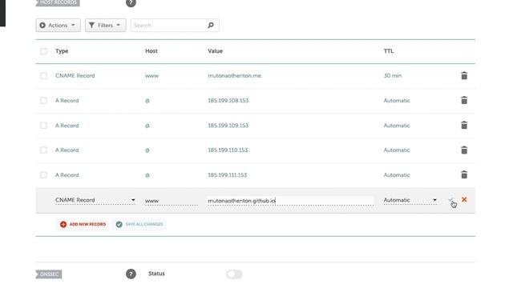Viewport: 513px width, 288px height.
Task: Check the 185.199.108.153 A Record checkbox
Action: coord(43,101)
